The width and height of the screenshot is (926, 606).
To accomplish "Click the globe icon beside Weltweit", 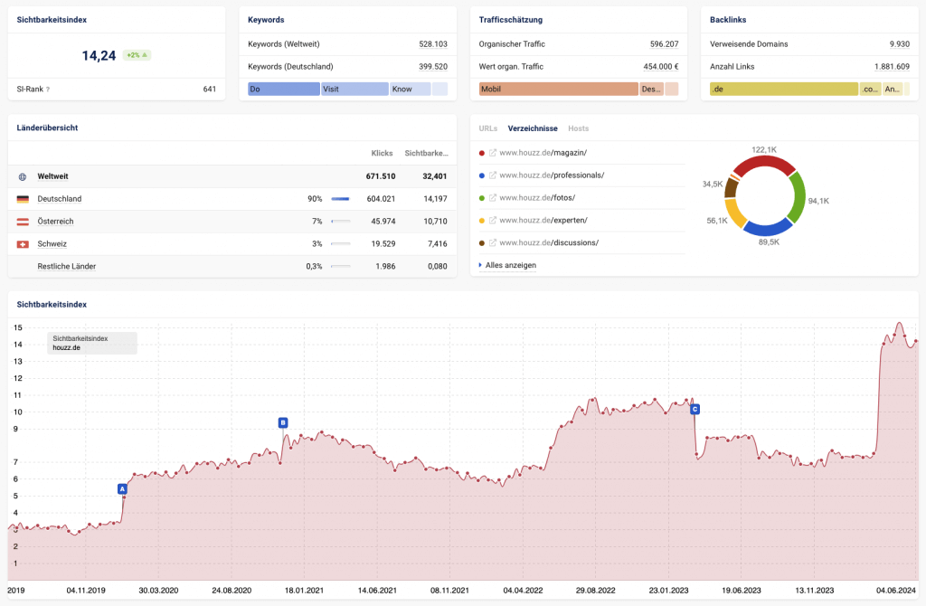I will point(23,176).
